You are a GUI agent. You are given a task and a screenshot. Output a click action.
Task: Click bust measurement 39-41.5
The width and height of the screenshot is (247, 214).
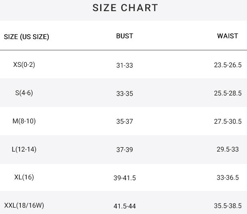[x=124, y=178]
